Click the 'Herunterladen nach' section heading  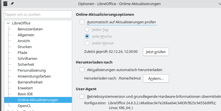(x=94, y=62)
